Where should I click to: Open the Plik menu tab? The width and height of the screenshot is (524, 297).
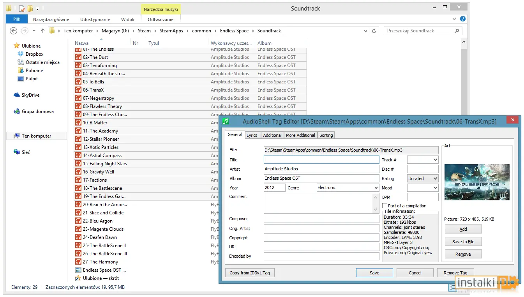[x=17, y=19]
